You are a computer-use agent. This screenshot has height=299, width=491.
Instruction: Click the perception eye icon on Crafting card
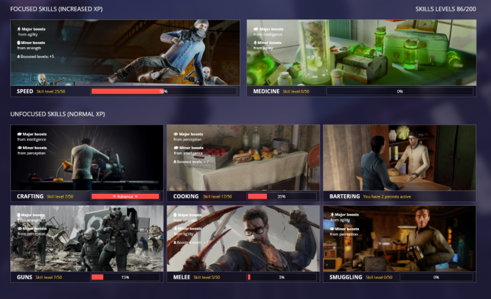click(x=19, y=148)
